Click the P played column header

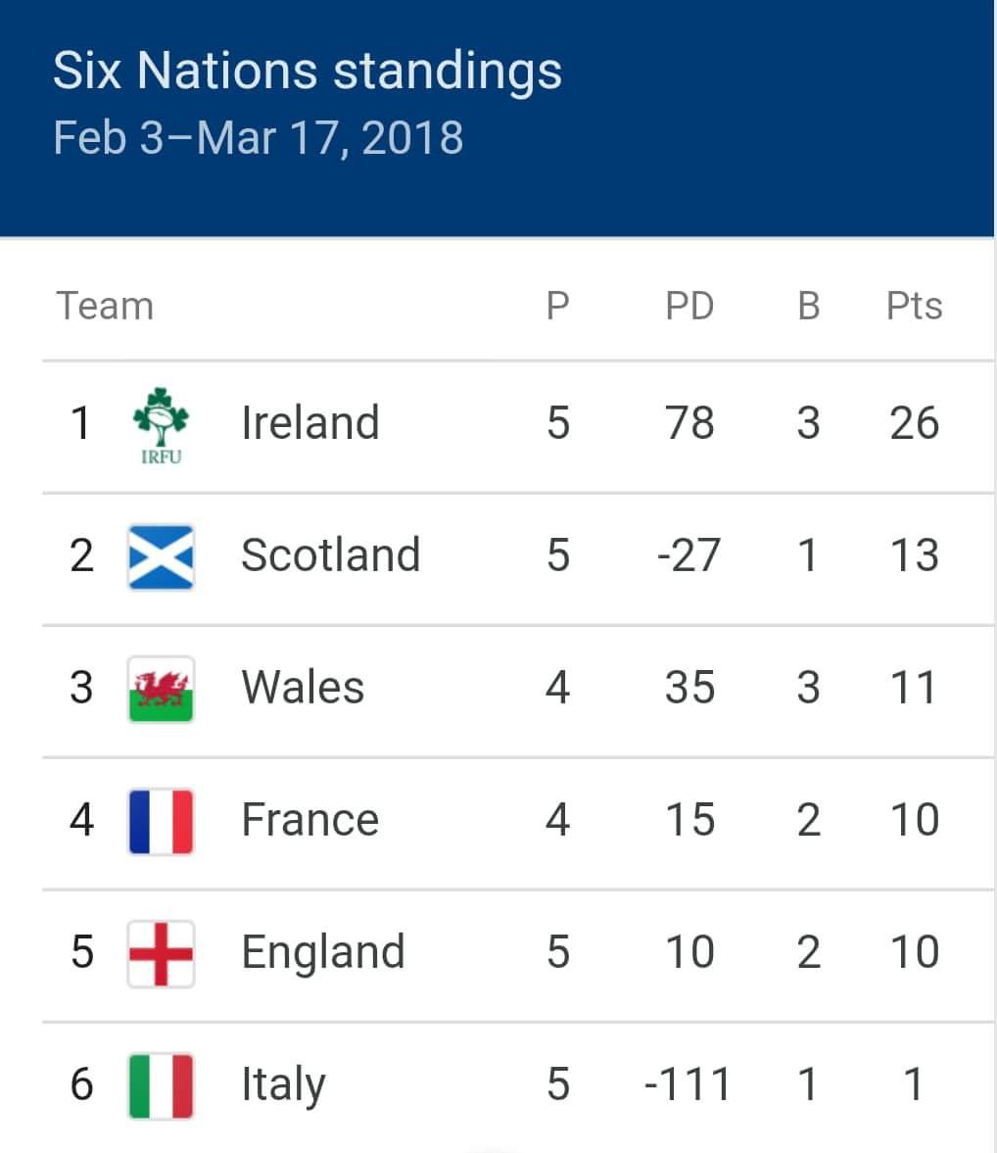(557, 307)
